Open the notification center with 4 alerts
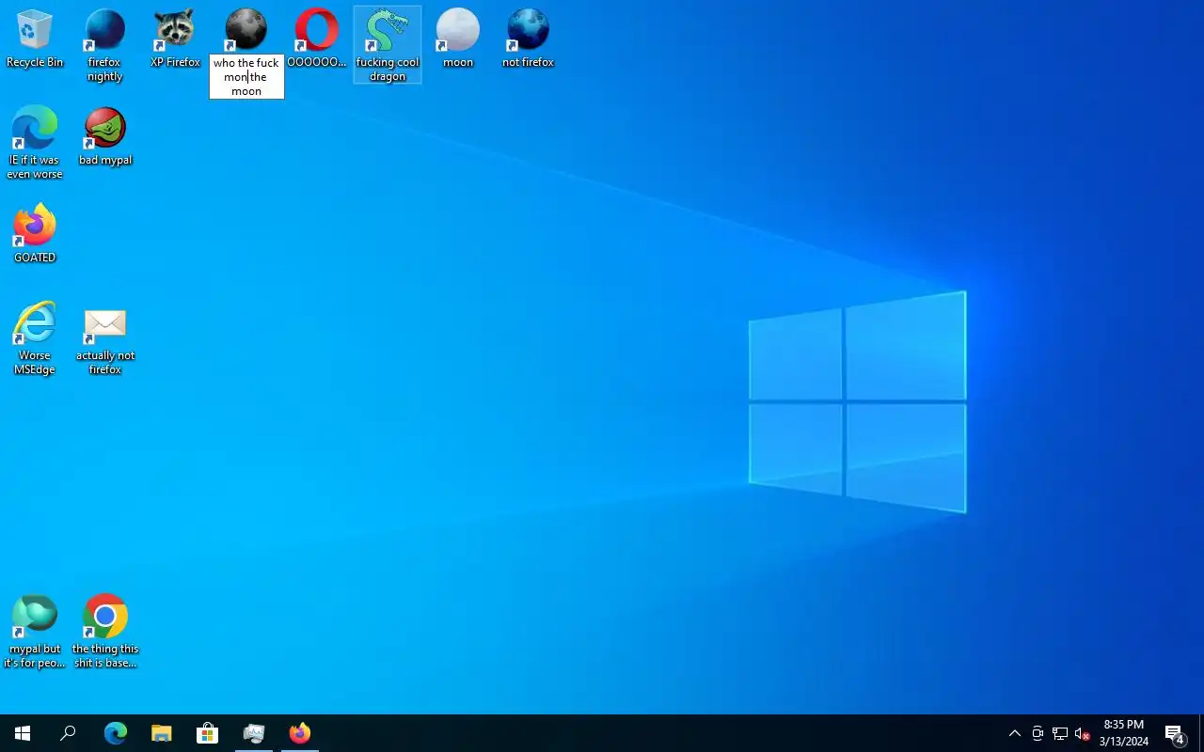Image resolution: width=1204 pixels, height=752 pixels. click(x=1175, y=733)
